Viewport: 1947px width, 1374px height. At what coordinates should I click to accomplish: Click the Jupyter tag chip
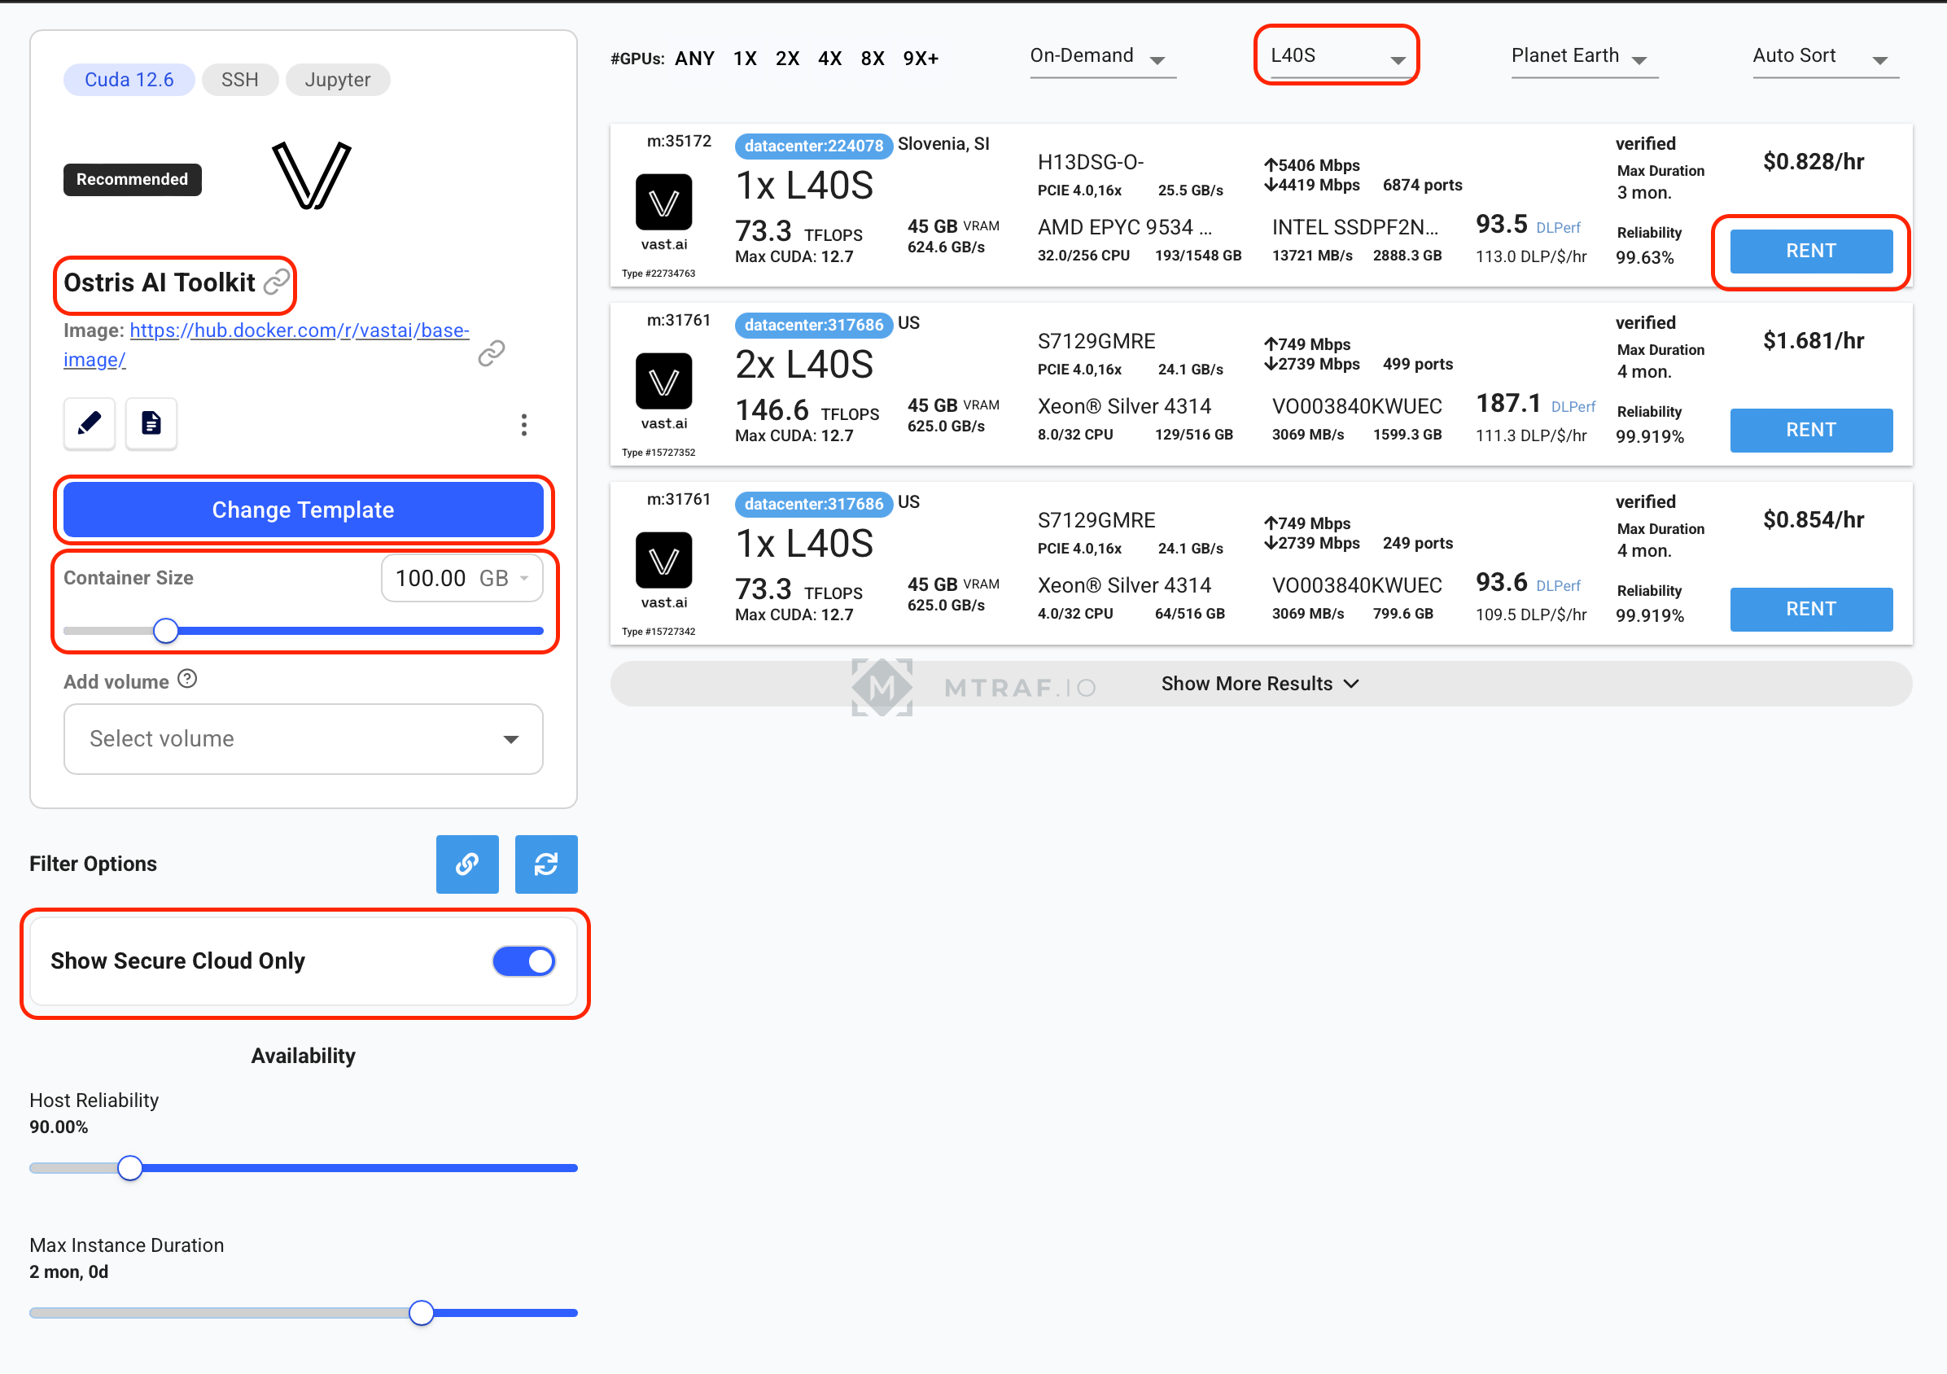[x=337, y=80]
